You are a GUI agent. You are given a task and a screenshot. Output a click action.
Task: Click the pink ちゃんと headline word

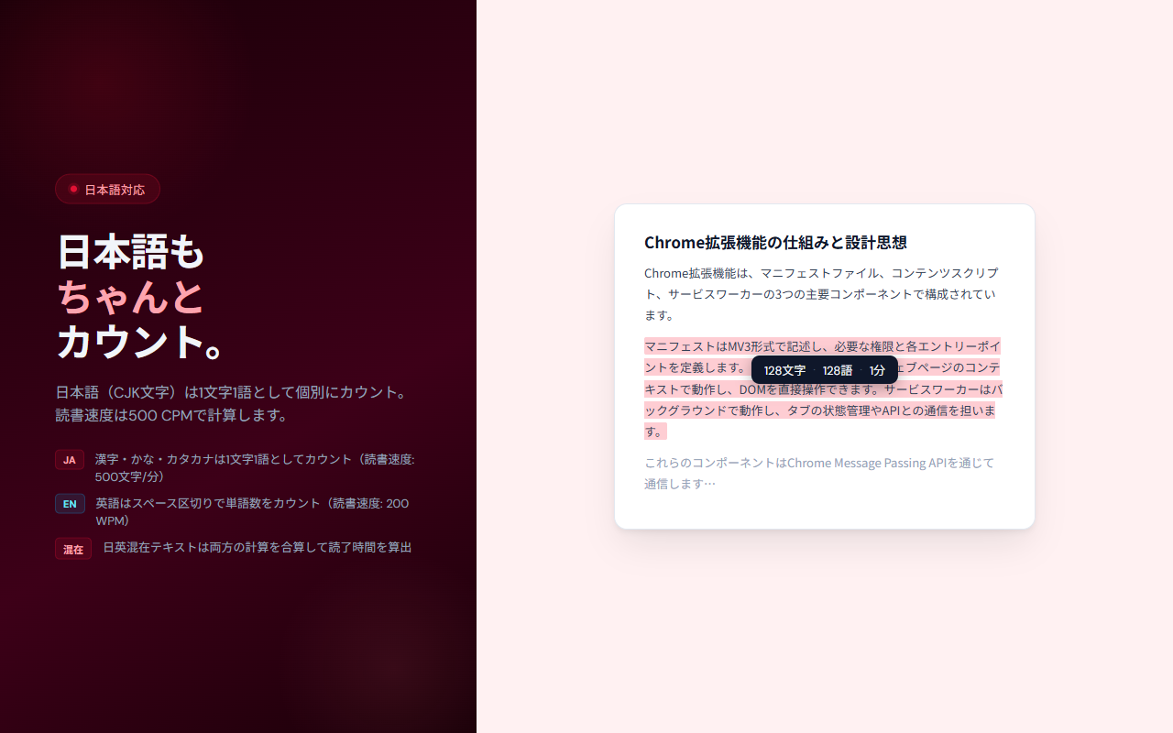(130, 296)
